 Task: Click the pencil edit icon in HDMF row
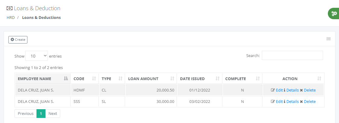click(x=273, y=90)
